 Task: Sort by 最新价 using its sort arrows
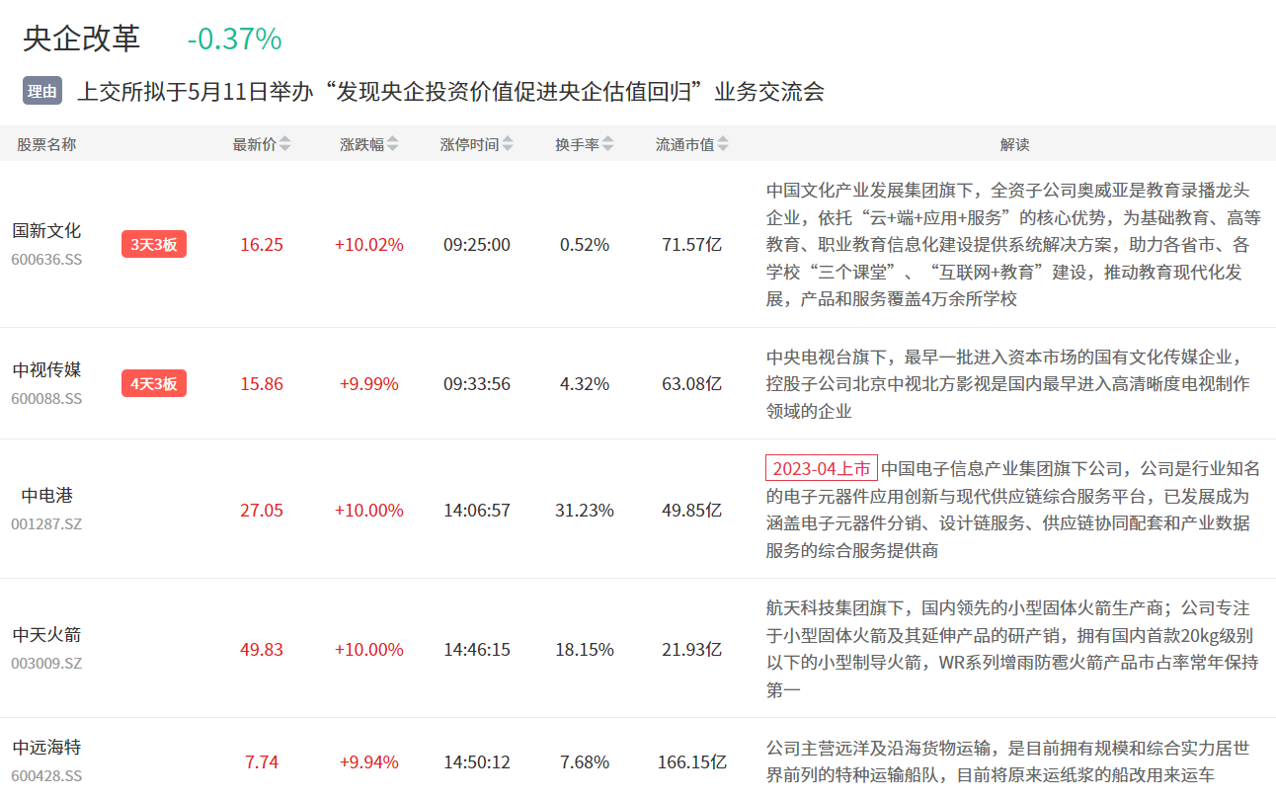pyautogui.click(x=285, y=144)
